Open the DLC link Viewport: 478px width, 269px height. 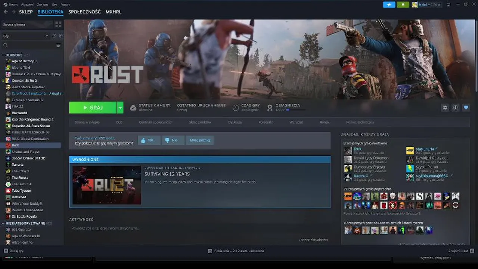[x=119, y=122]
